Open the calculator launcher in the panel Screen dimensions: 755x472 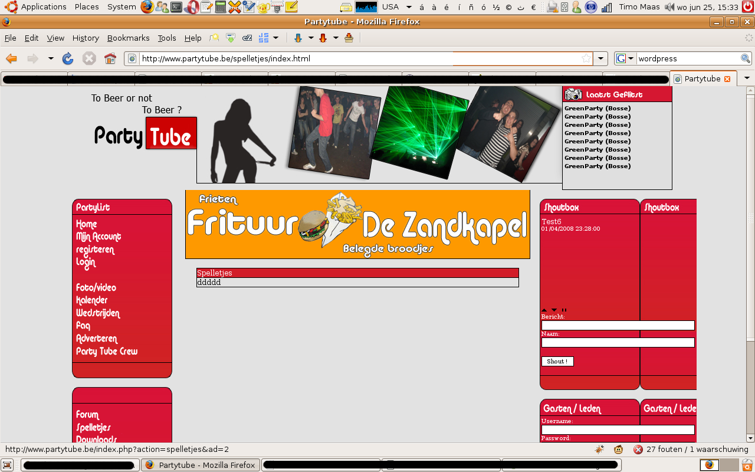click(220, 7)
